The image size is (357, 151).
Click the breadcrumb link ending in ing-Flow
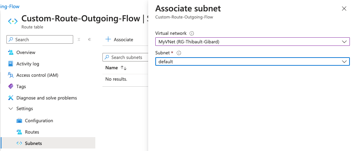[10, 6]
